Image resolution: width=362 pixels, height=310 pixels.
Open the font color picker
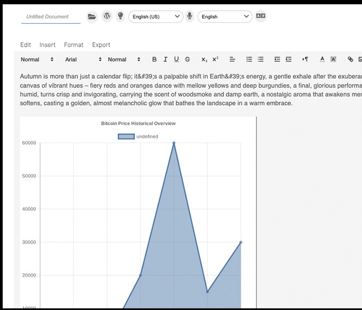pyautogui.click(x=322, y=59)
